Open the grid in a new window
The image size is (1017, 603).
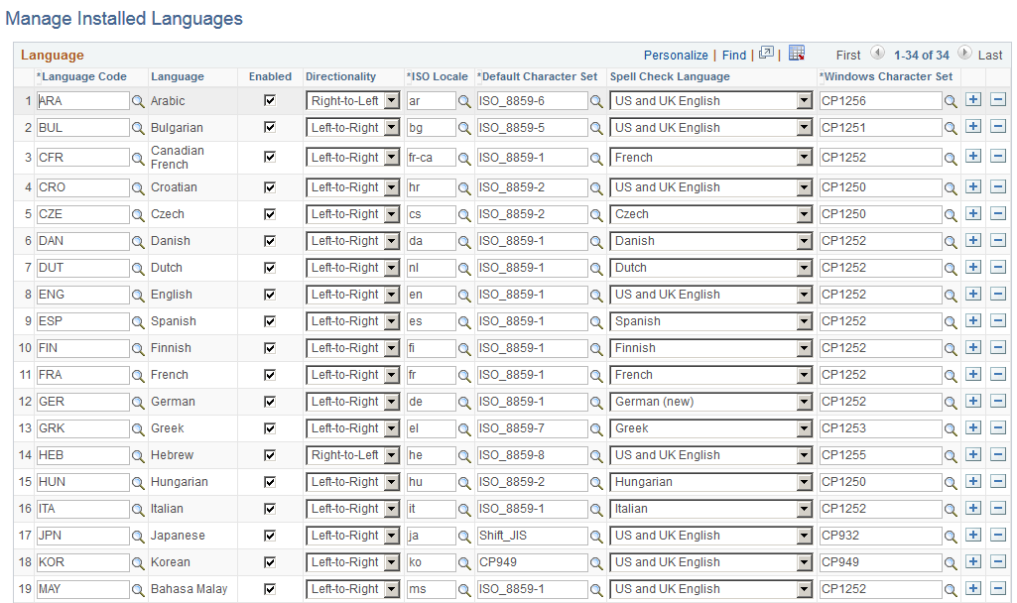tap(767, 54)
